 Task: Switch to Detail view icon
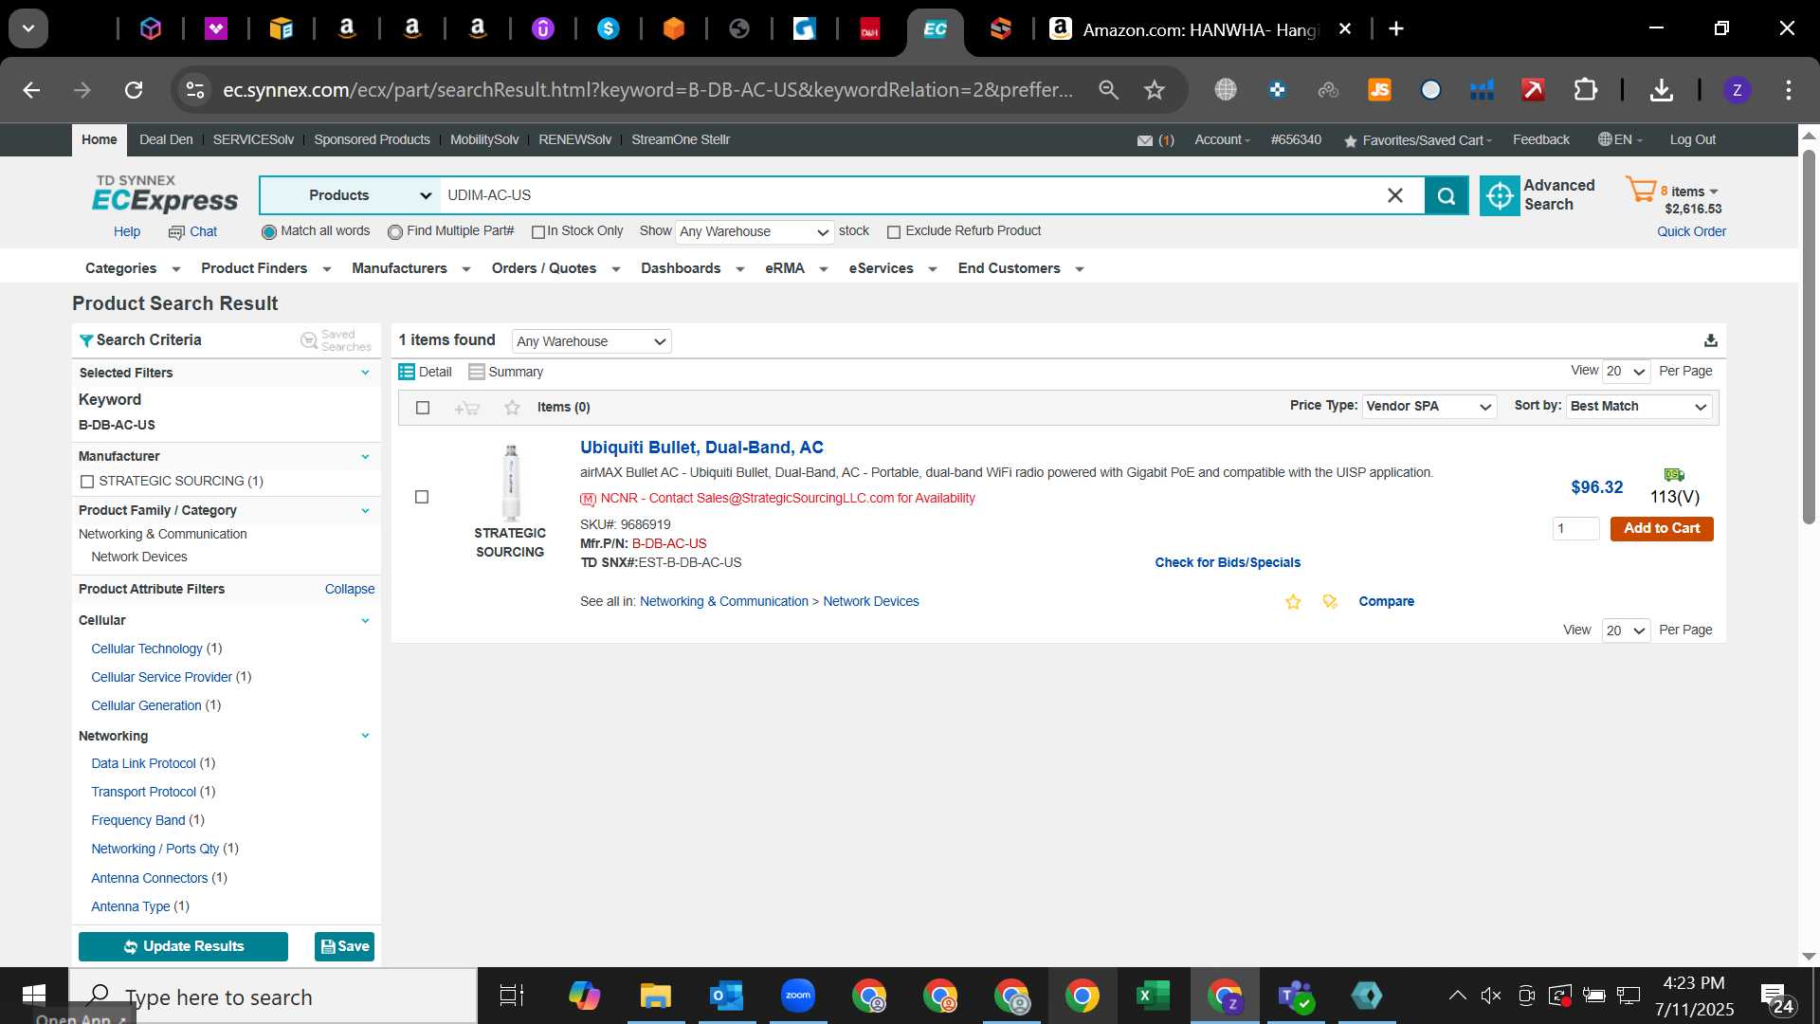pos(407,372)
